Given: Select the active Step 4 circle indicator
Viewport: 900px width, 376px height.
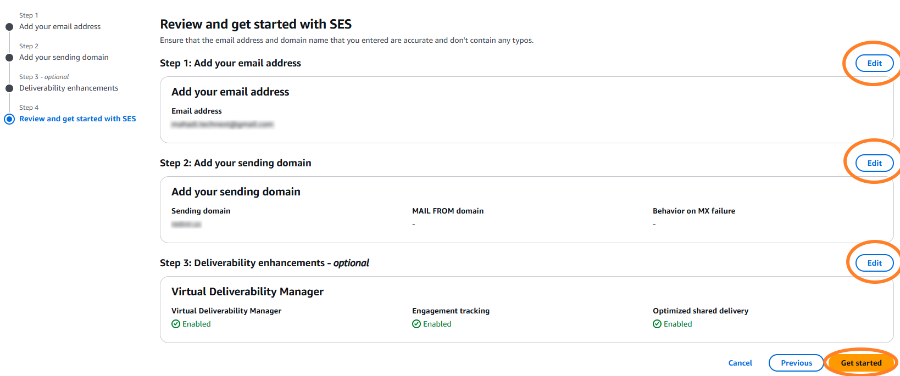Looking at the screenshot, I should [9, 119].
